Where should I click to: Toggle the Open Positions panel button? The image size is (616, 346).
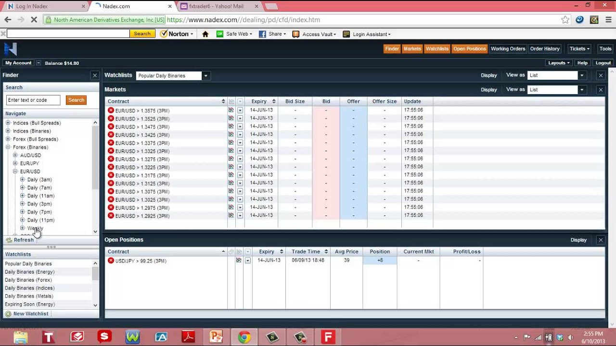(x=470, y=49)
